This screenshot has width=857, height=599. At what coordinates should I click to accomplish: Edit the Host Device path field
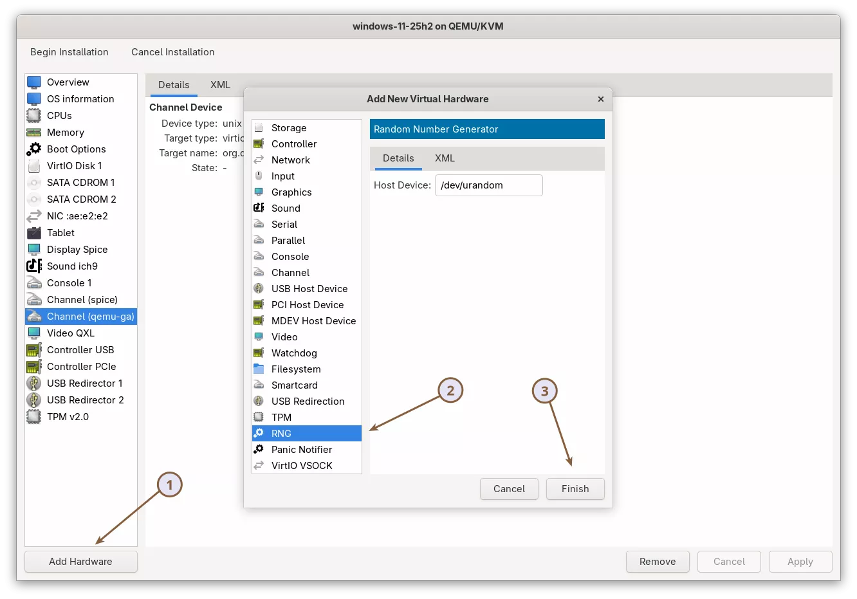click(x=488, y=185)
